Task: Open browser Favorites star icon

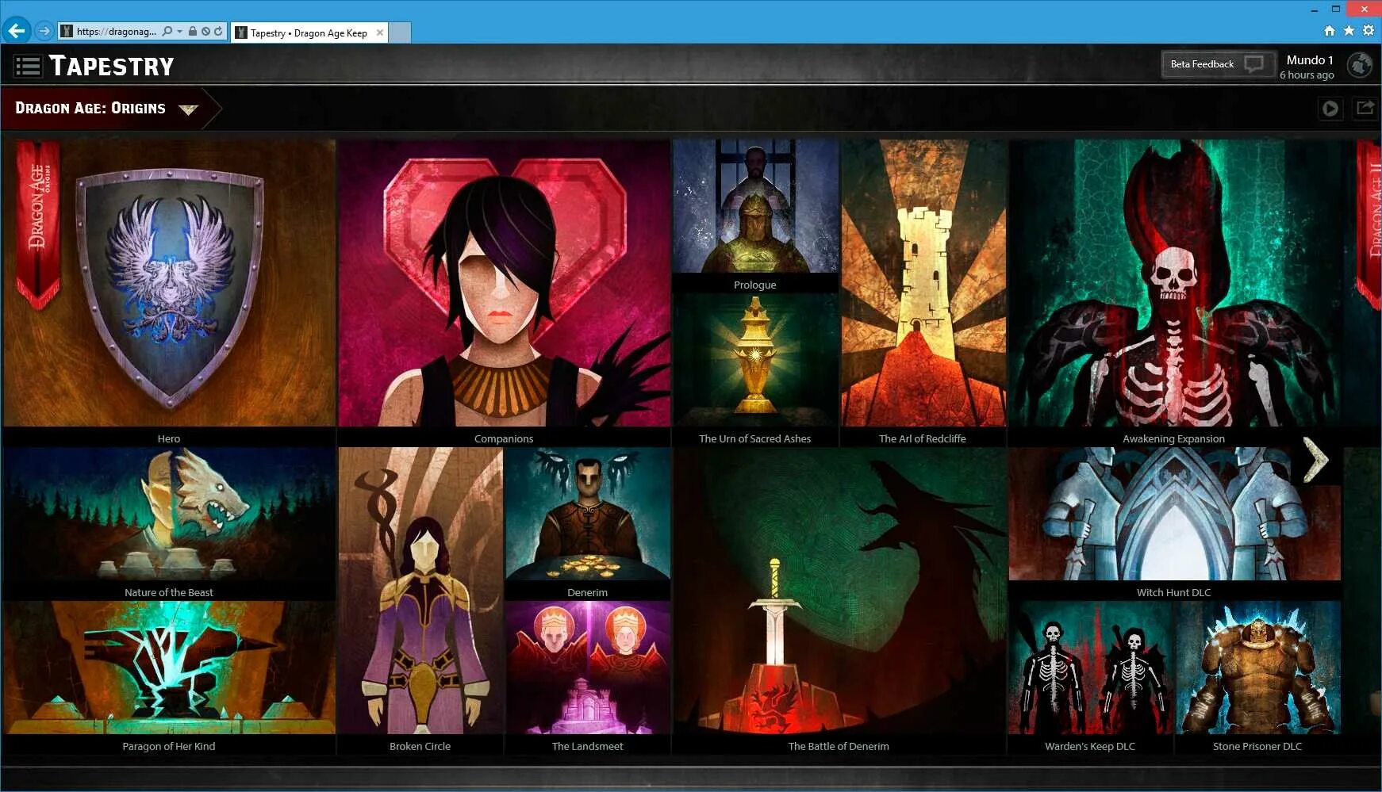Action: coord(1349,30)
